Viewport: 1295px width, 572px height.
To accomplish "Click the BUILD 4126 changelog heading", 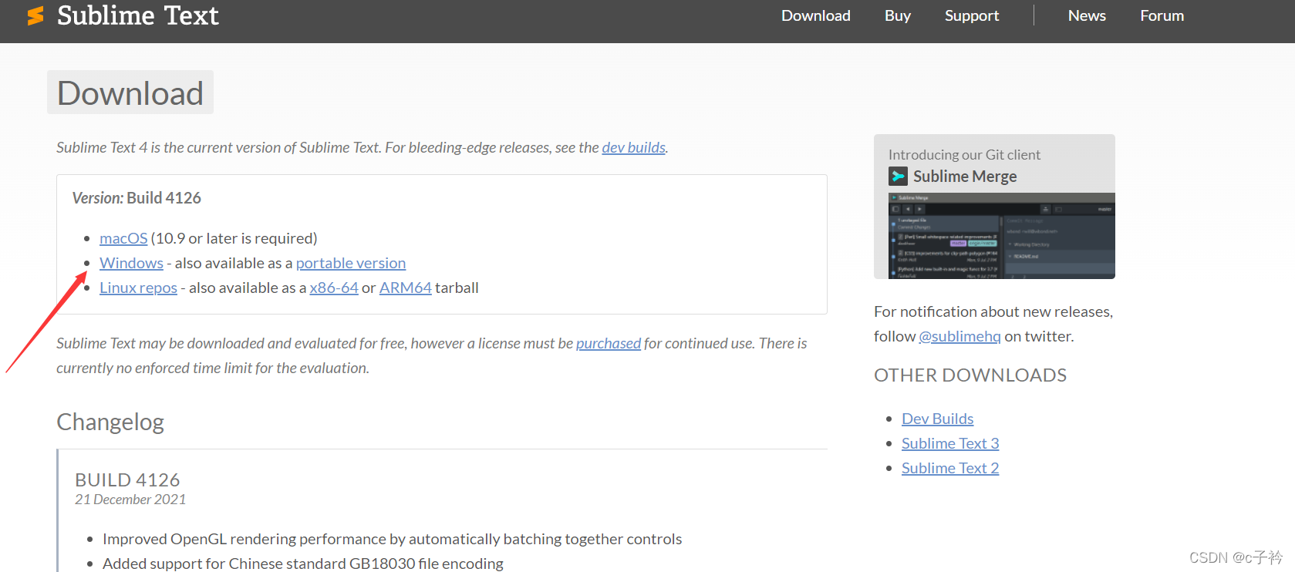I will click(127, 479).
